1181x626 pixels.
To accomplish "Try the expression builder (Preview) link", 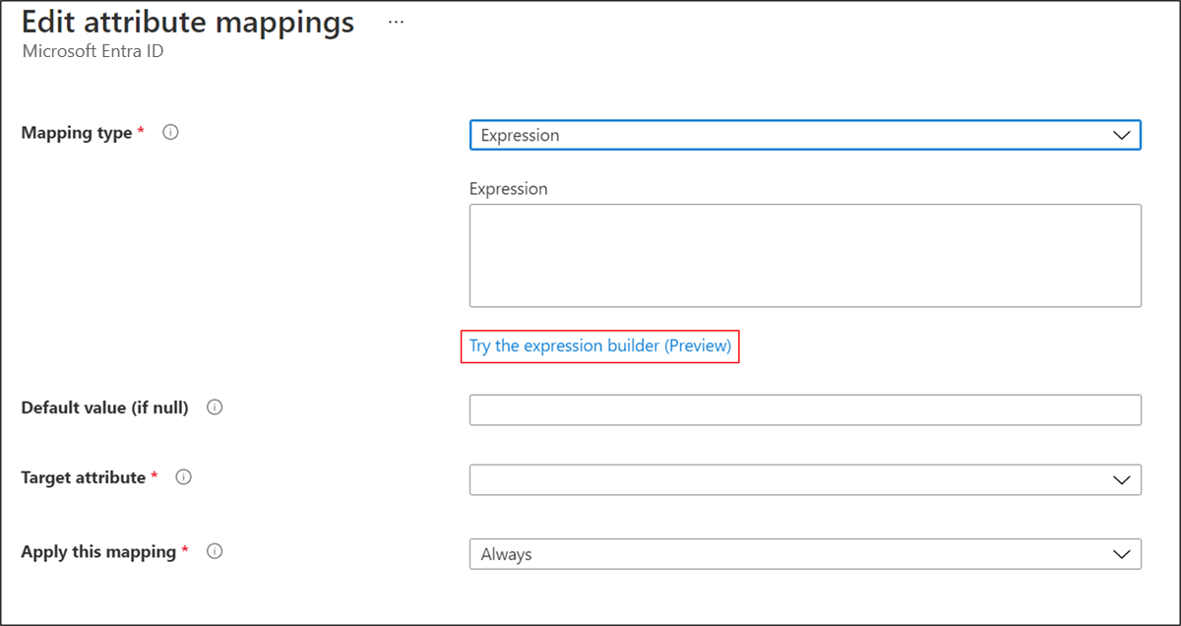I will pos(599,346).
